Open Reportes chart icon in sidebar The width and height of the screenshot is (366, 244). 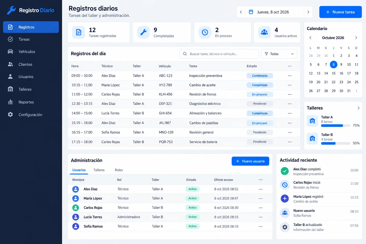[x=10, y=102]
